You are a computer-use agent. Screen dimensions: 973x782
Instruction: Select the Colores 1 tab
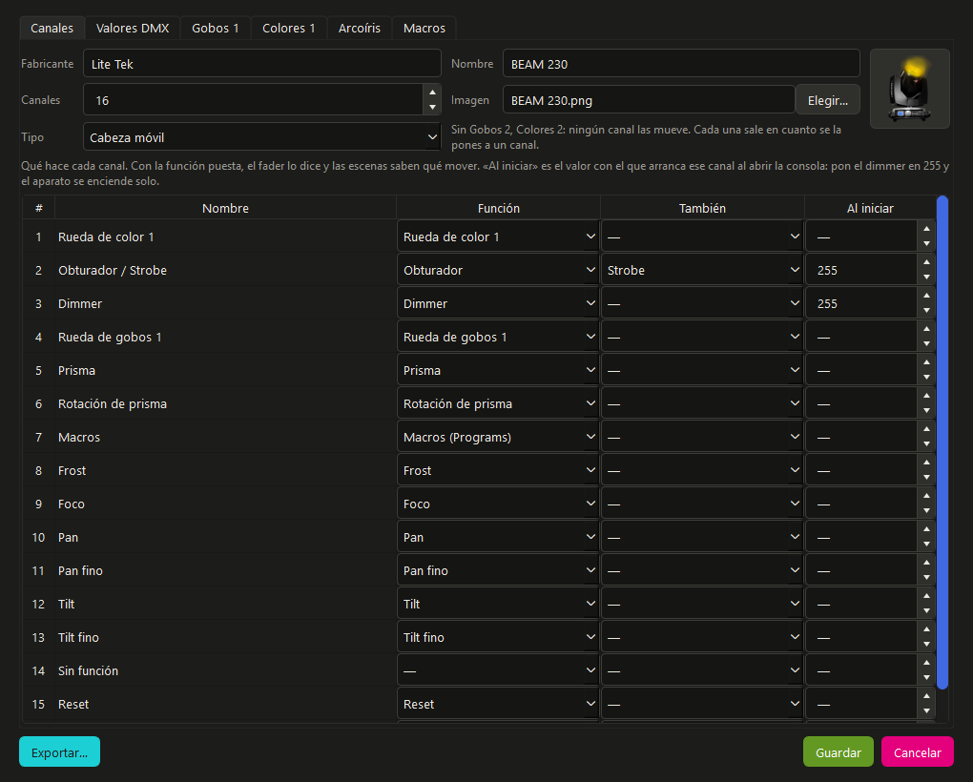pyautogui.click(x=288, y=28)
